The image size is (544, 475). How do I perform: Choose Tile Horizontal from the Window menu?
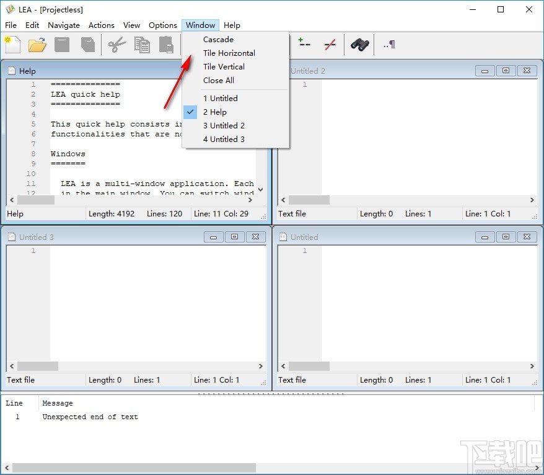point(235,53)
